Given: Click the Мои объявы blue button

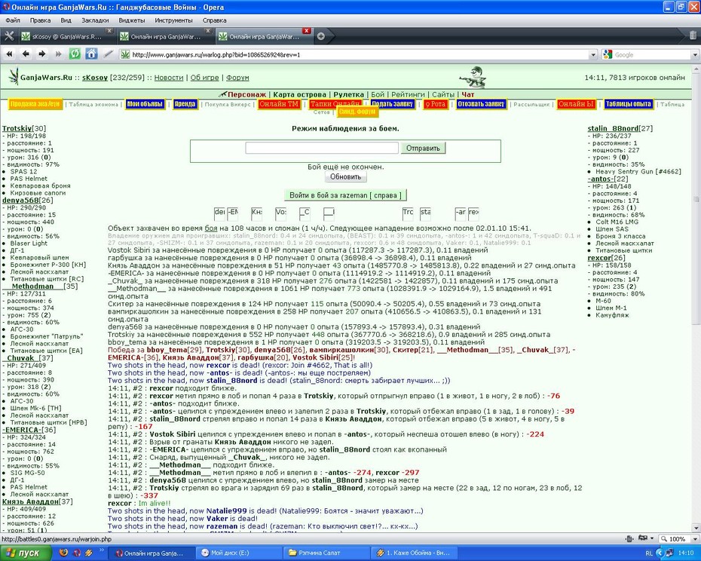Looking at the screenshot, I should pyautogui.click(x=145, y=104).
